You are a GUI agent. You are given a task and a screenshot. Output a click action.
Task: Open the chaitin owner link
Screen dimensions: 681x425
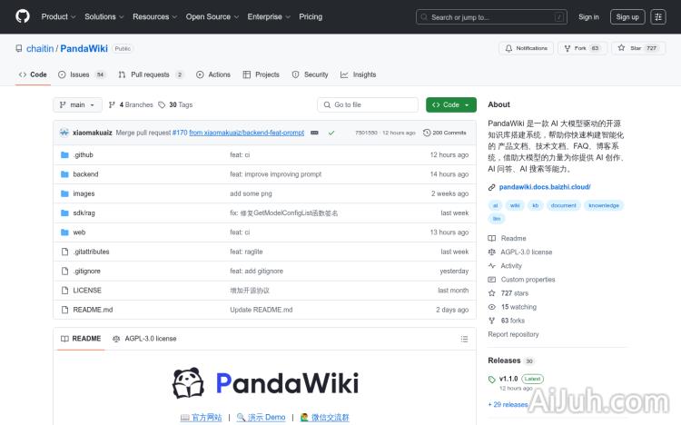click(40, 49)
